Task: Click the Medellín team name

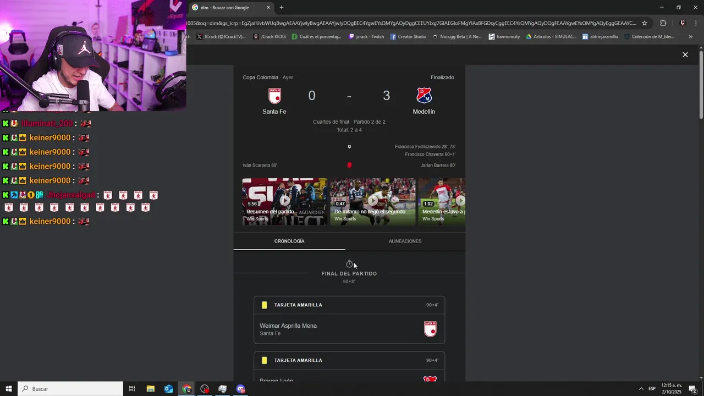Action: tap(424, 112)
